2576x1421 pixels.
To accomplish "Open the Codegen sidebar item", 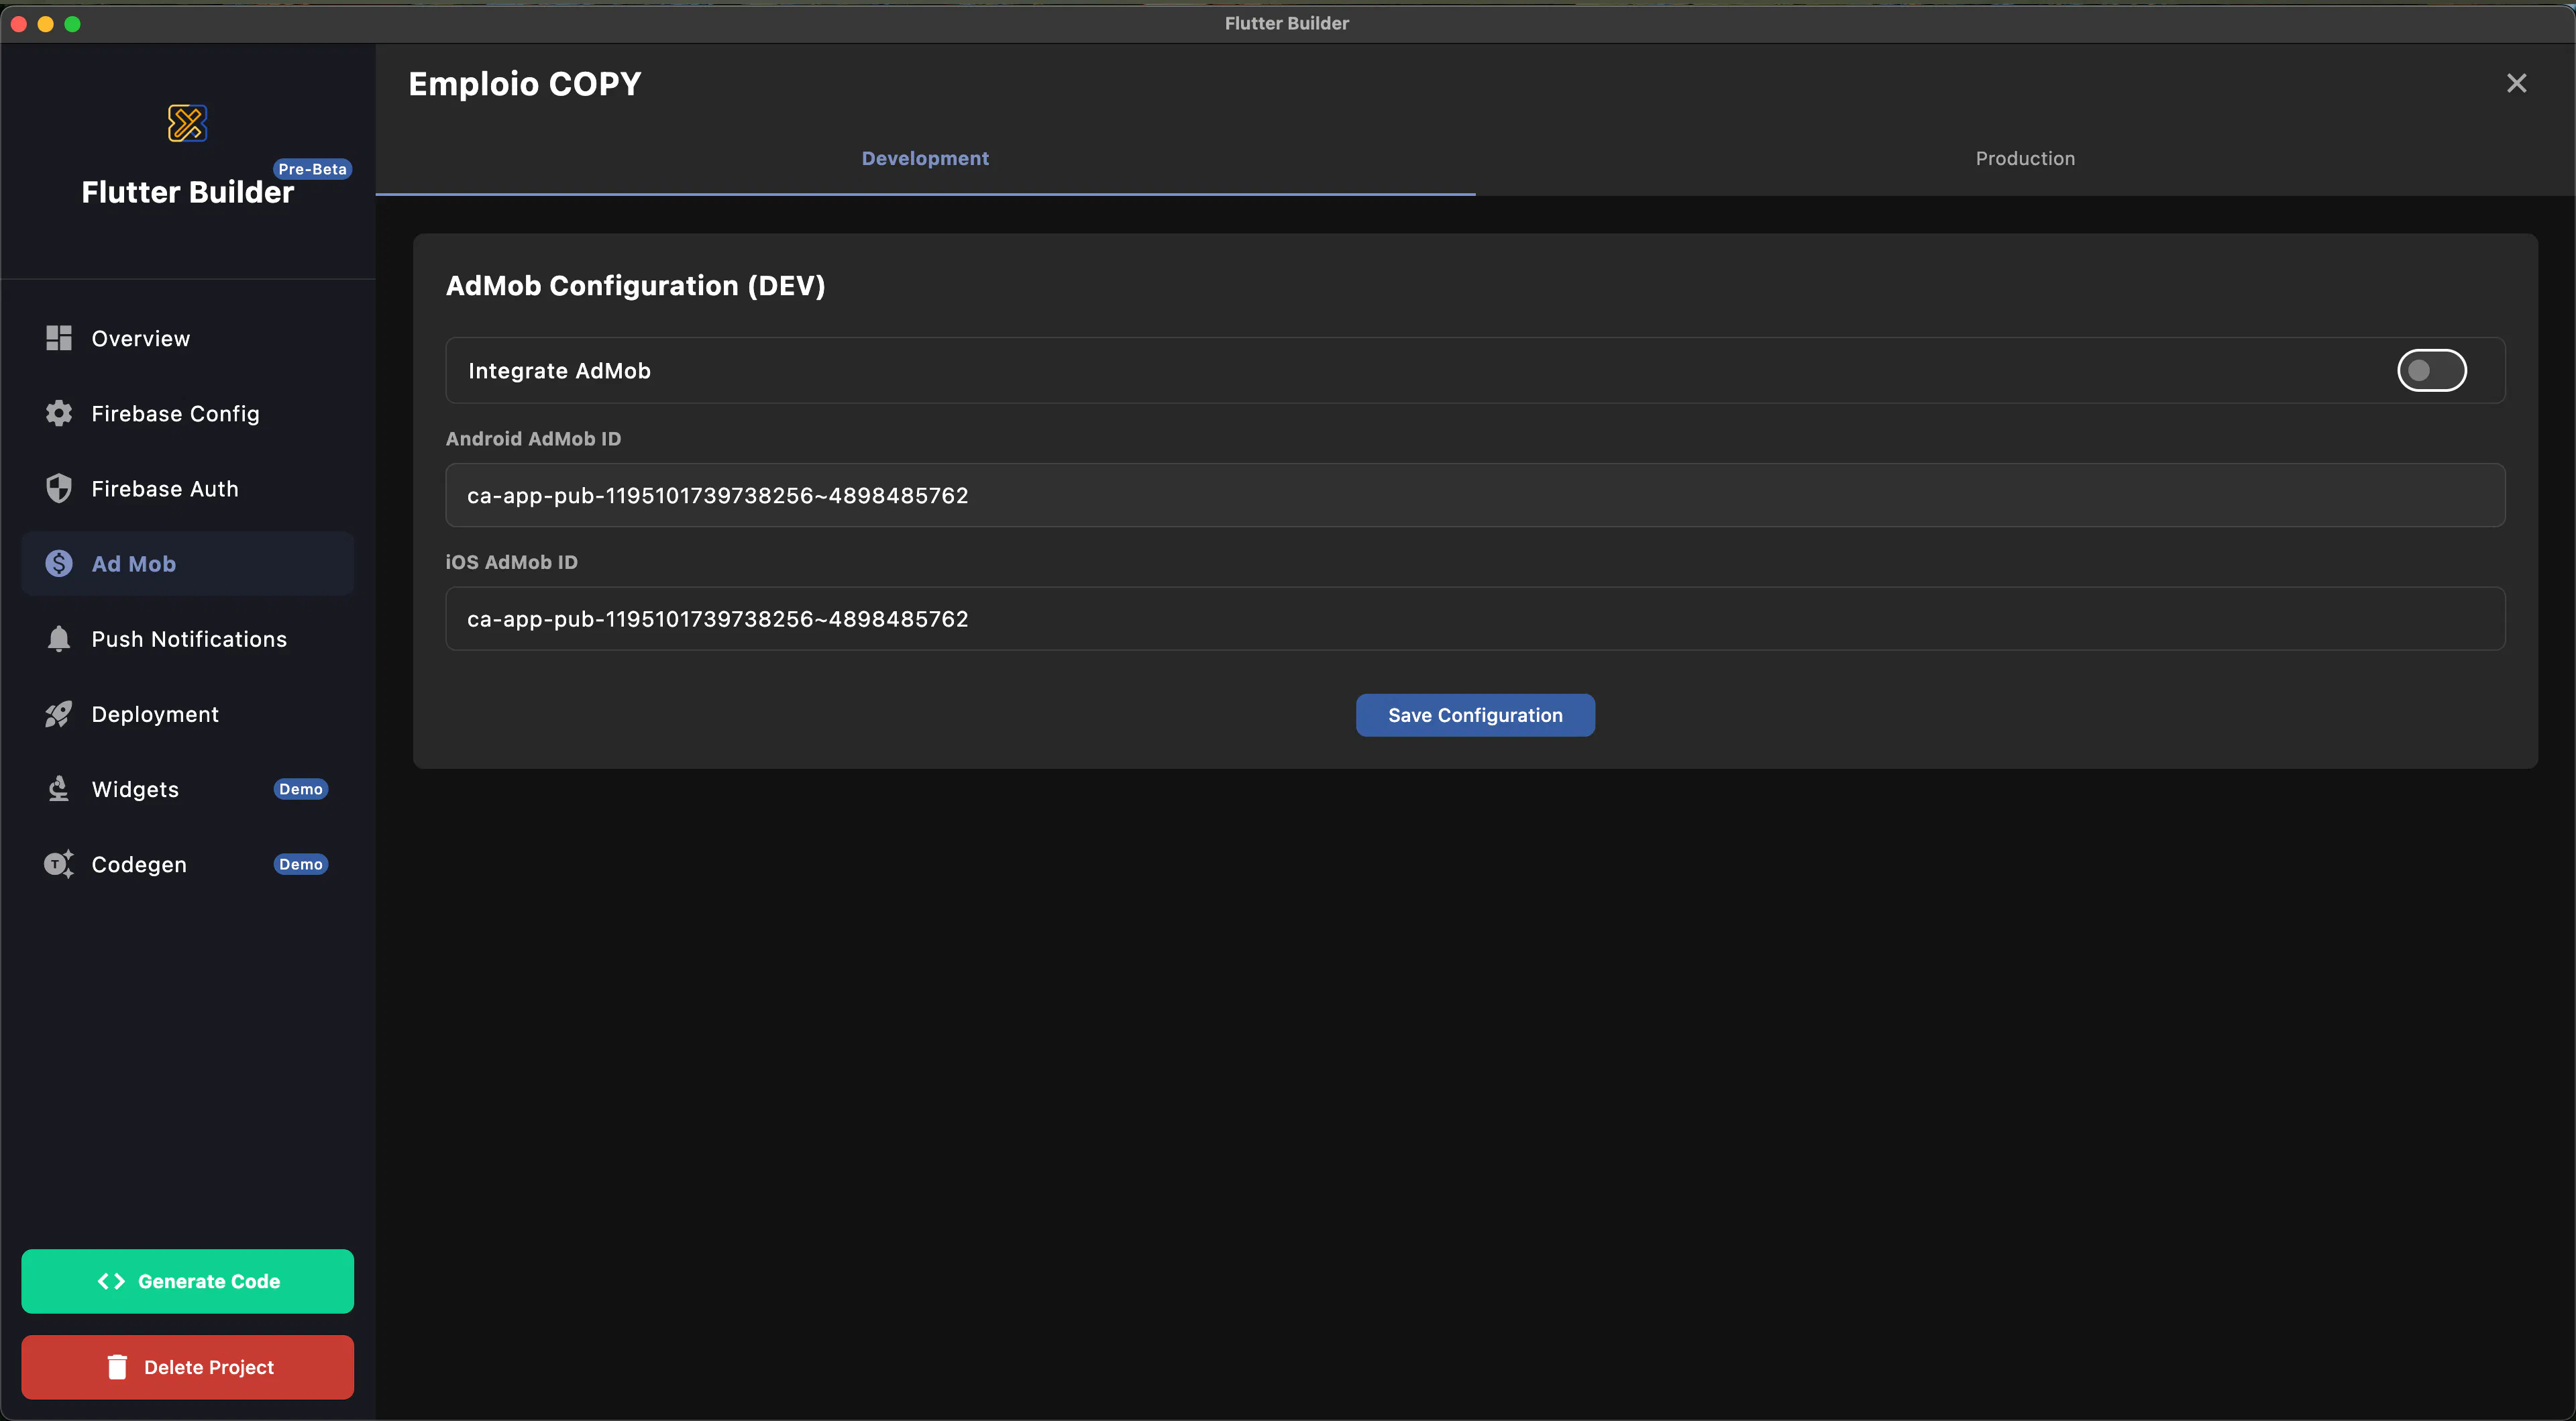I will click(x=188, y=863).
